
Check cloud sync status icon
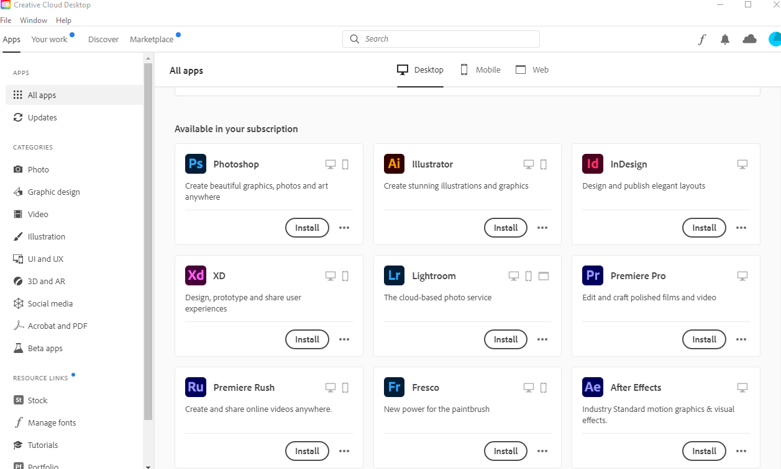[750, 39]
